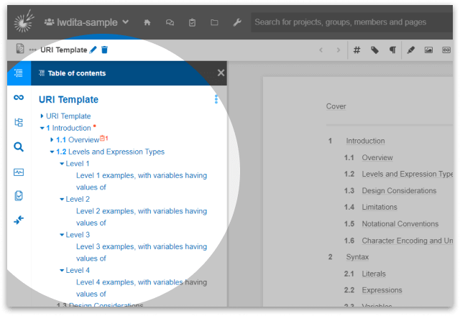The image size is (460, 316).
Task: Open the activity monitor sidebar panel
Action: tap(19, 172)
